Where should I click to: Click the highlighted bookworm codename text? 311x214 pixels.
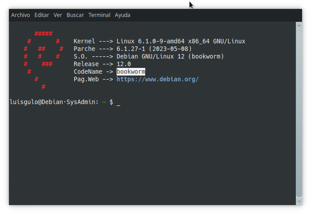point(130,71)
